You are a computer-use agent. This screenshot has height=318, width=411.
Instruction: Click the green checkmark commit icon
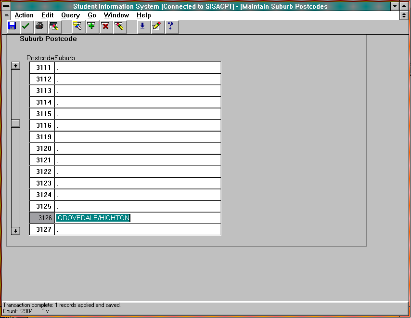coord(26,26)
